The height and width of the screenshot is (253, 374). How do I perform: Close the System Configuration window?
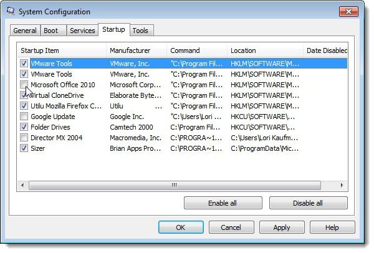(348, 11)
